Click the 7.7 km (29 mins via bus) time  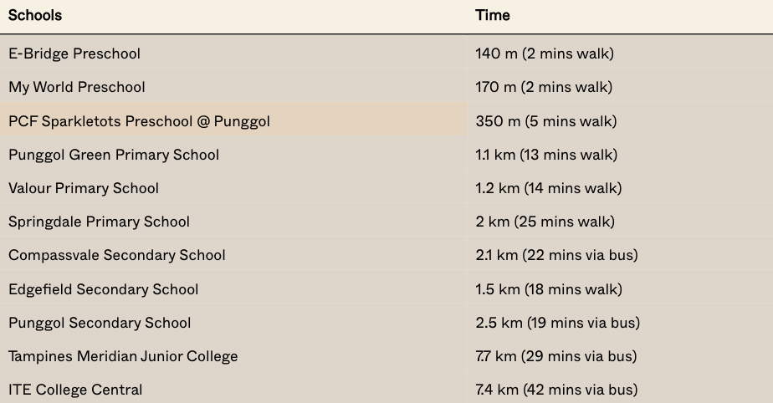(x=556, y=356)
